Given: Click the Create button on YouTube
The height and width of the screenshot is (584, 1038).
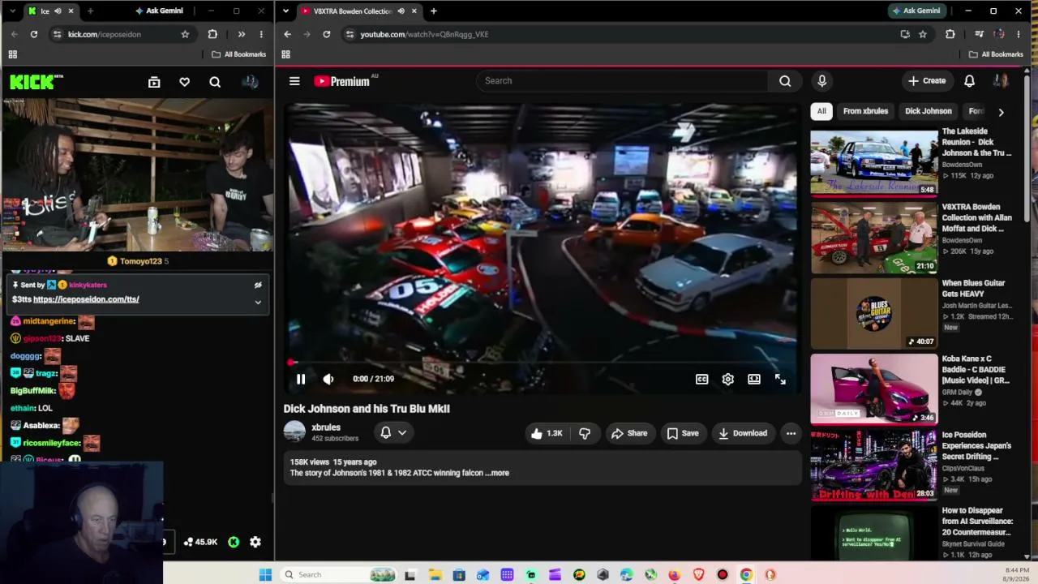Looking at the screenshot, I should point(927,81).
